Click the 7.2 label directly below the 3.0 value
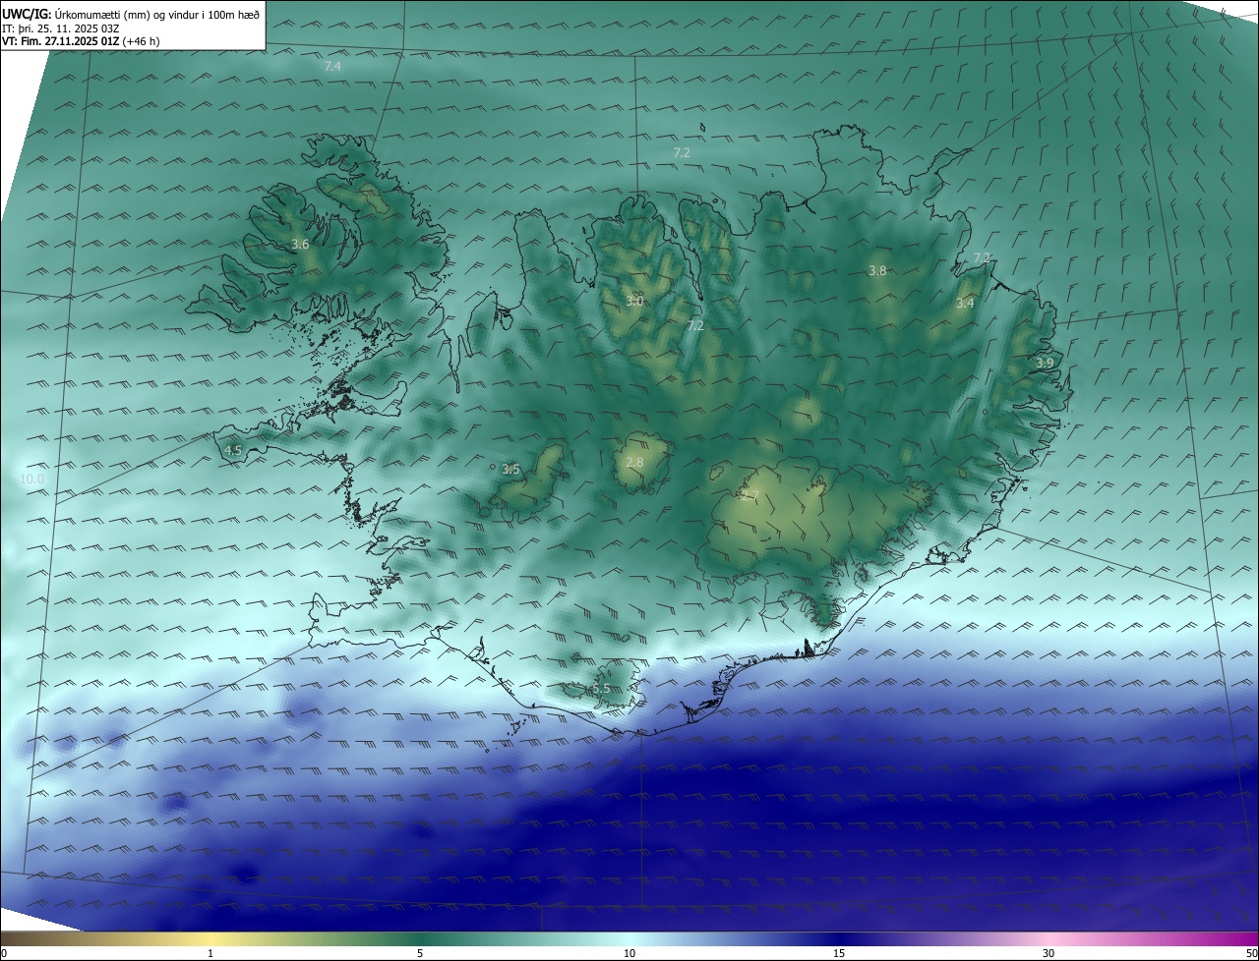Screen dimensions: 1259x961 (x=695, y=325)
